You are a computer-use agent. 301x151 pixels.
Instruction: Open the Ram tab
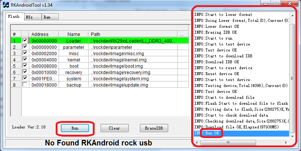49,17
